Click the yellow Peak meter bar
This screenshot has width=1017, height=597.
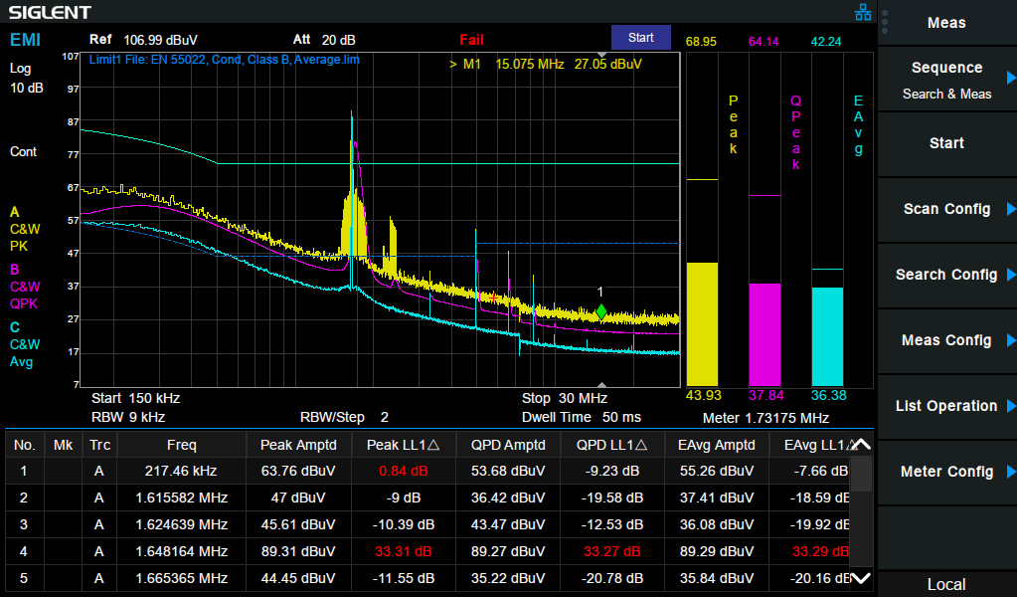702,323
